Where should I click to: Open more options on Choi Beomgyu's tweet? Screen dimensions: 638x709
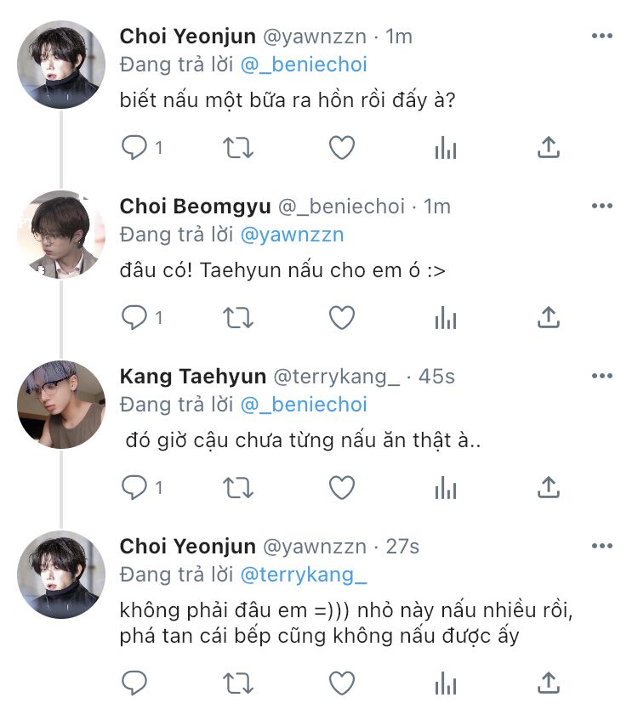[601, 207]
